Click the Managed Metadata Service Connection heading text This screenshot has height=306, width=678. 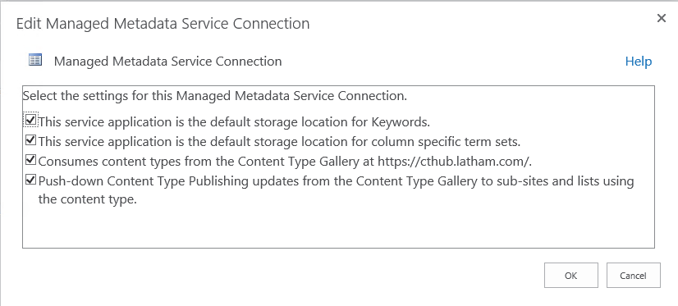167,62
